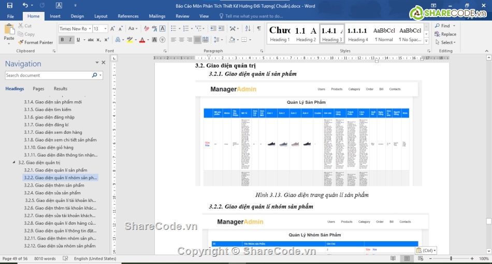Apply strikethrough formatting
Viewport: 492px width, 264px height.
tap(91, 40)
